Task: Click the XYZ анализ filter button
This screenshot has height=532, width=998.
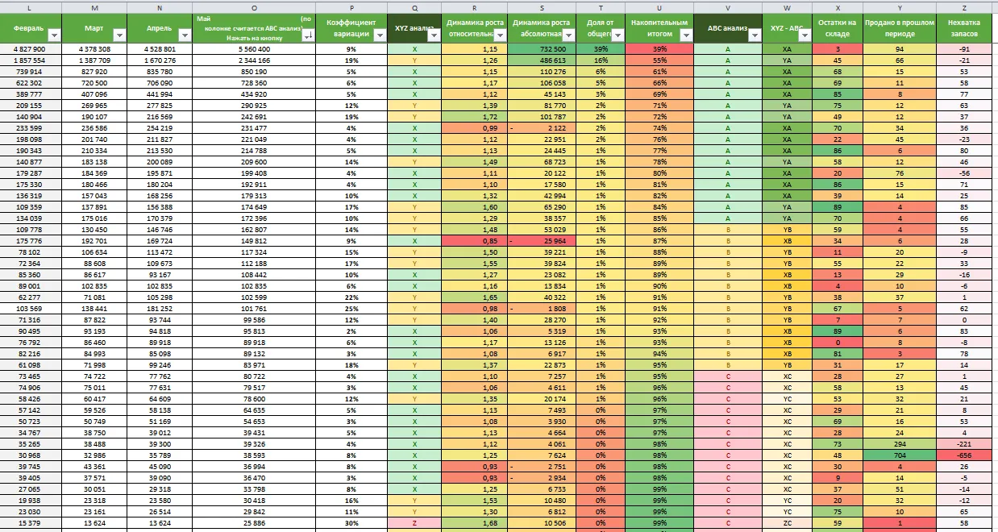Action: 434,35
